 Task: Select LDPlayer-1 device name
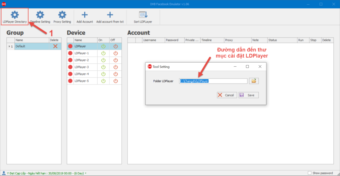[82, 53]
